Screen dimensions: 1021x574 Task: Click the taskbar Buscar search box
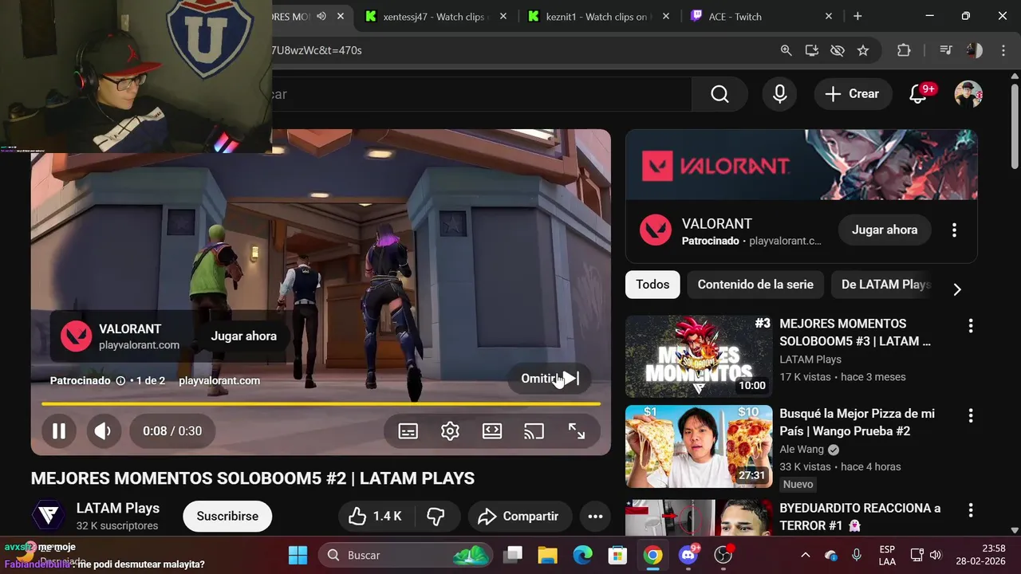pos(407,555)
